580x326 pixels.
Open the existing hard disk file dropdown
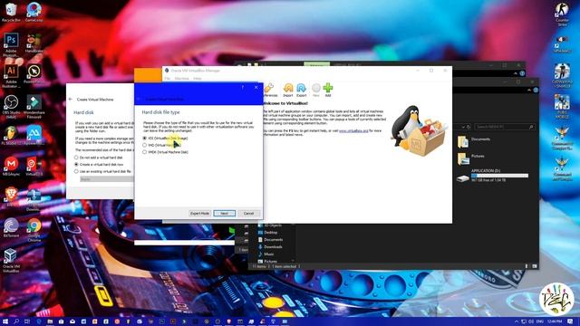click(x=107, y=179)
